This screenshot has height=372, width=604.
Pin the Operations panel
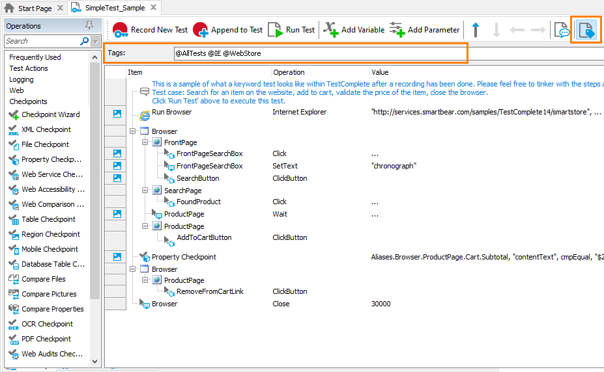click(x=89, y=26)
